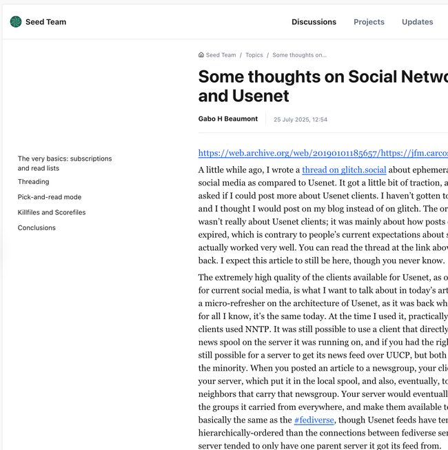Follow the "thread on glitch.social" link
The image size is (448, 450).
pos(344,170)
